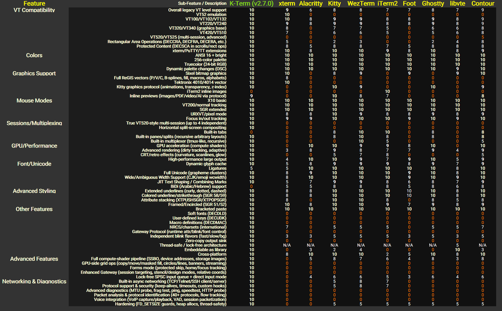The width and height of the screenshot is (502, 311).
Task: Click the "Sub-Feature / Description" header
Action: tap(202, 3)
